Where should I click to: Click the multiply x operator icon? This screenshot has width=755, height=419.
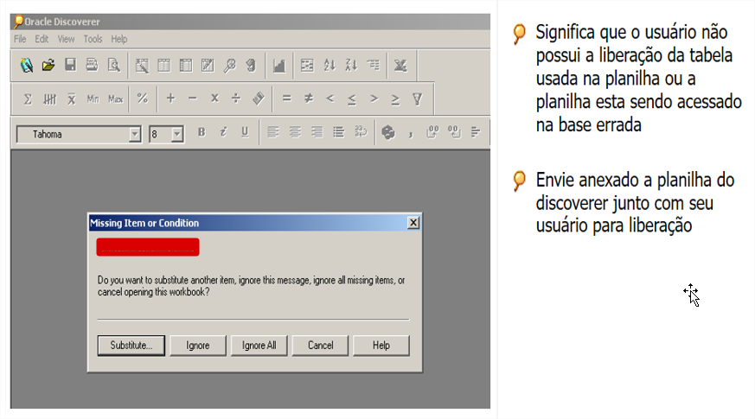214,98
